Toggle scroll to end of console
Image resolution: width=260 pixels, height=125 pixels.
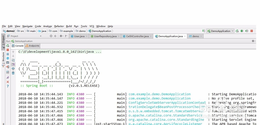pos(13,64)
